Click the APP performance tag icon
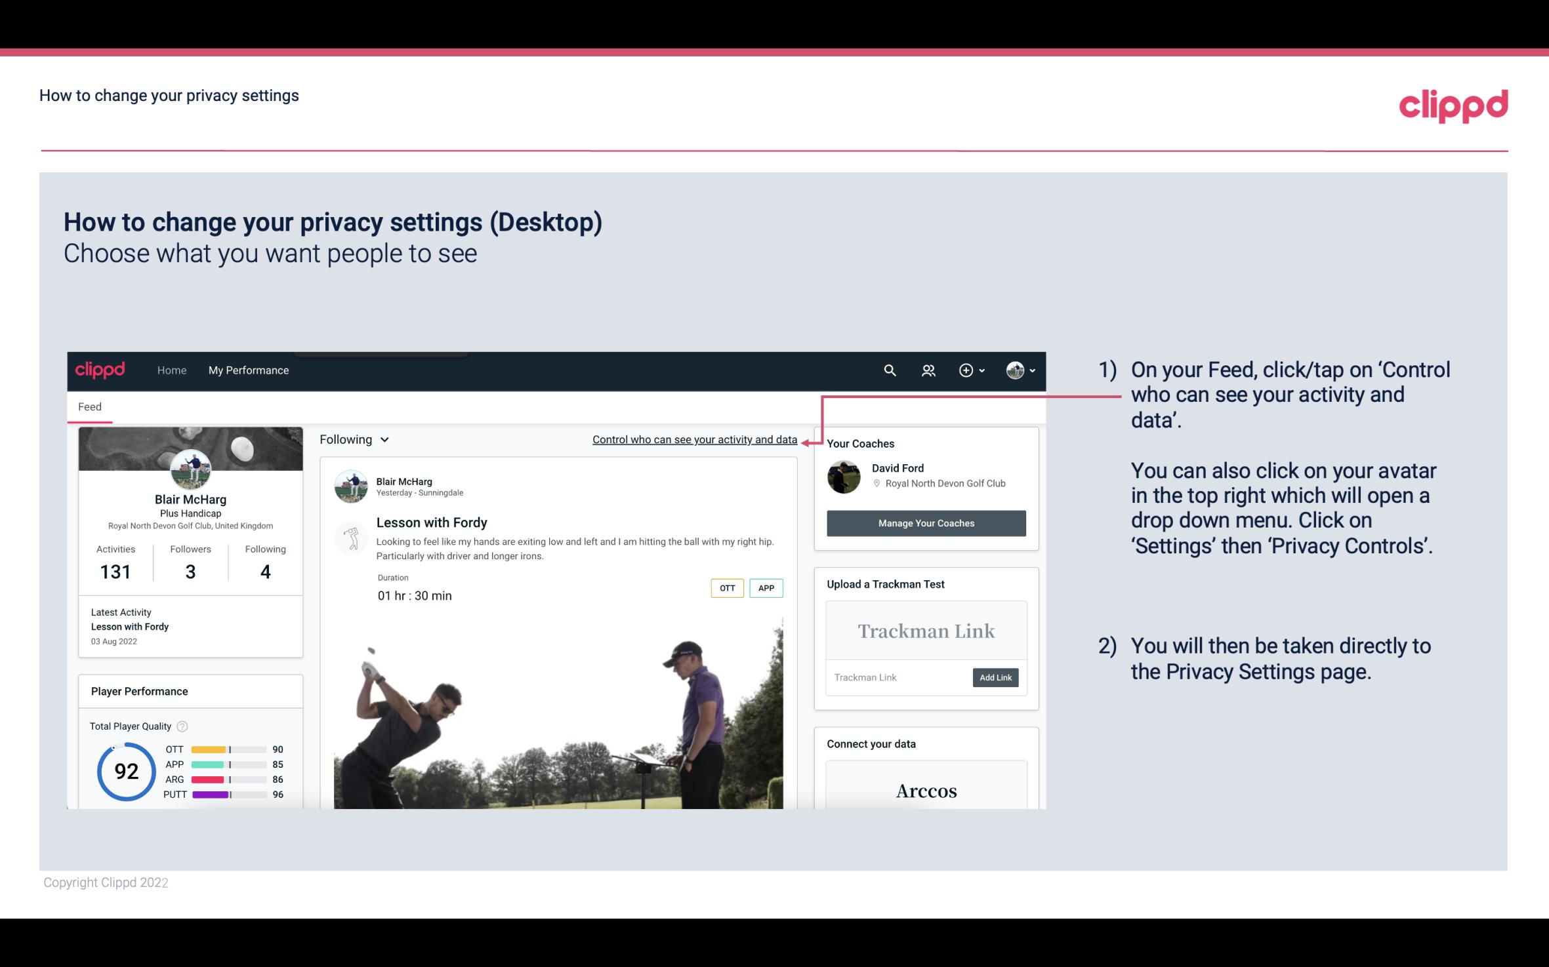 pos(767,588)
